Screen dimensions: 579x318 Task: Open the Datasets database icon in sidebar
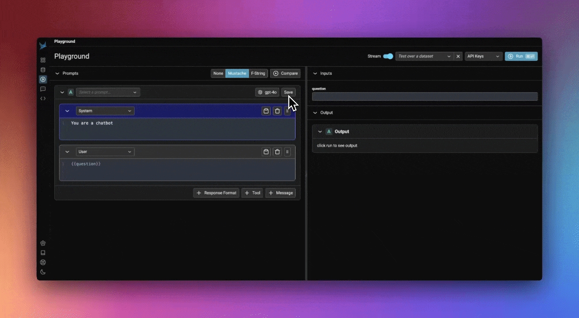click(43, 70)
